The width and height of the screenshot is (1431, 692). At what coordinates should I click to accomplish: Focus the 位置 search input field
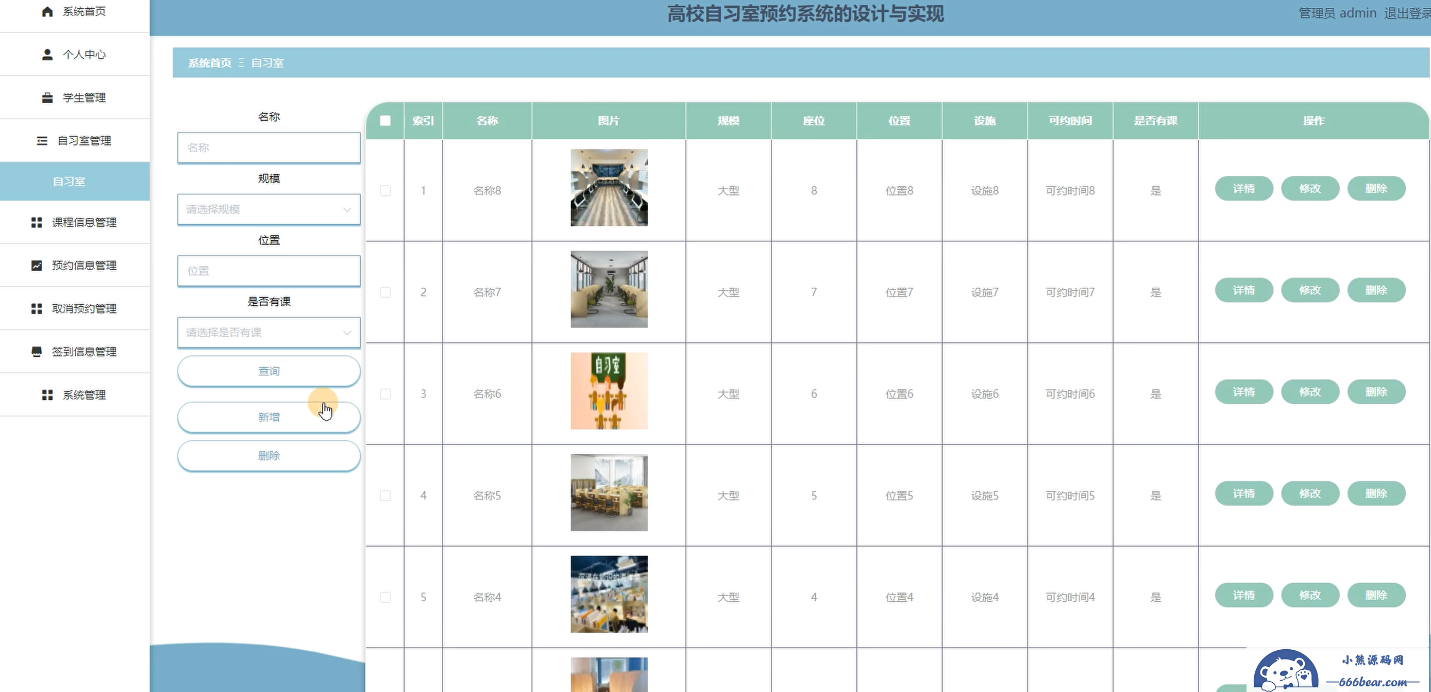click(269, 271)
